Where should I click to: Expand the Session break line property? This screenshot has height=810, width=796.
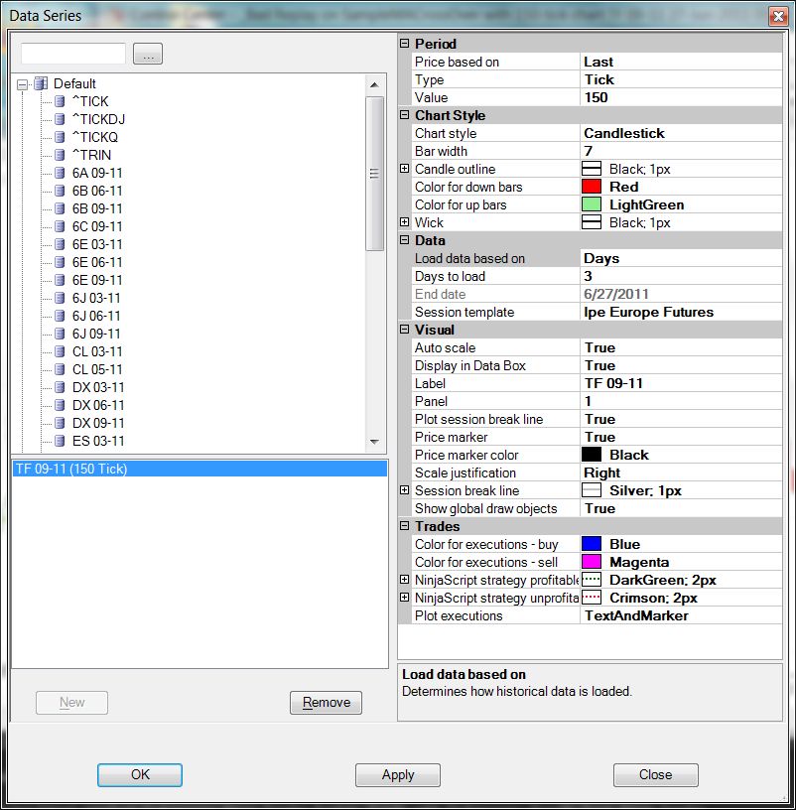[x=405, y=489]
